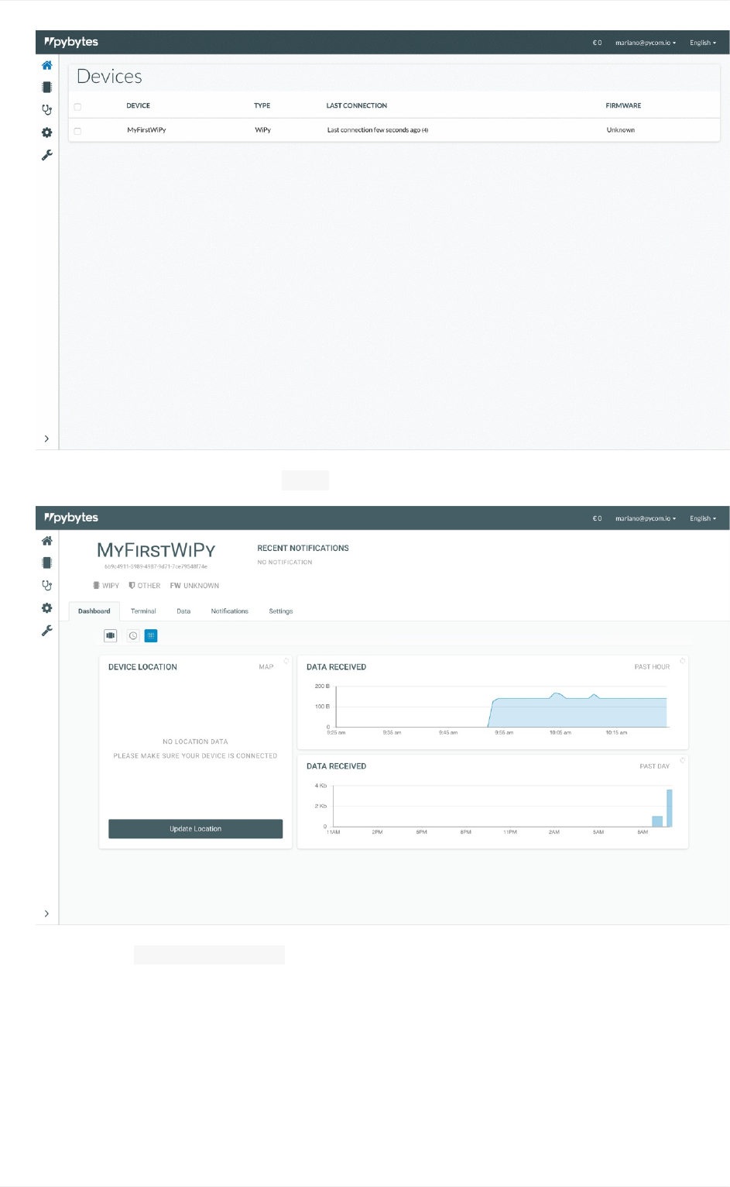This screenshot has width=730, height=1187.
Task: Click the €0 balance on the dashboard page
Action: point(597,518)
